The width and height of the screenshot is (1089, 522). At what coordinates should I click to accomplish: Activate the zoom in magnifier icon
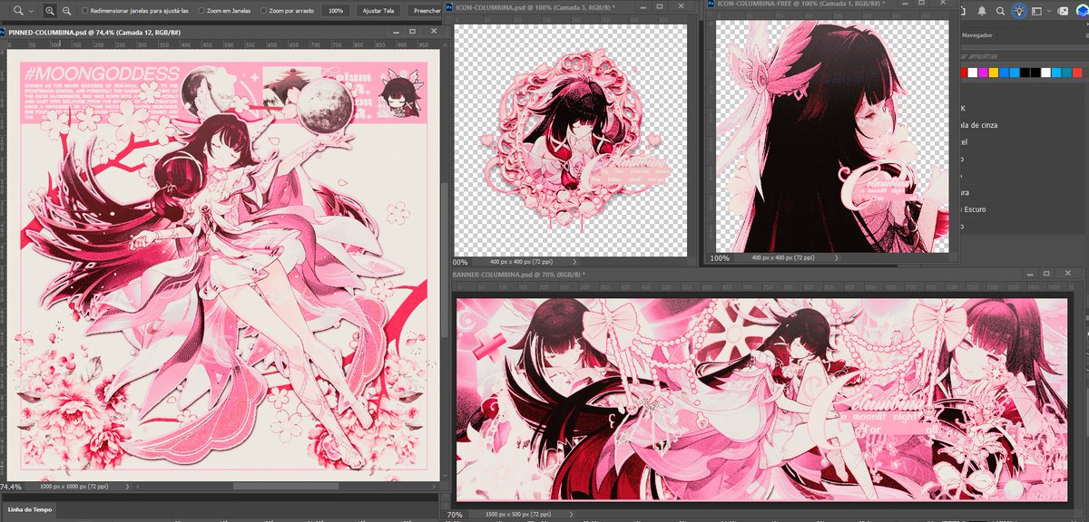tap(50, 11)
